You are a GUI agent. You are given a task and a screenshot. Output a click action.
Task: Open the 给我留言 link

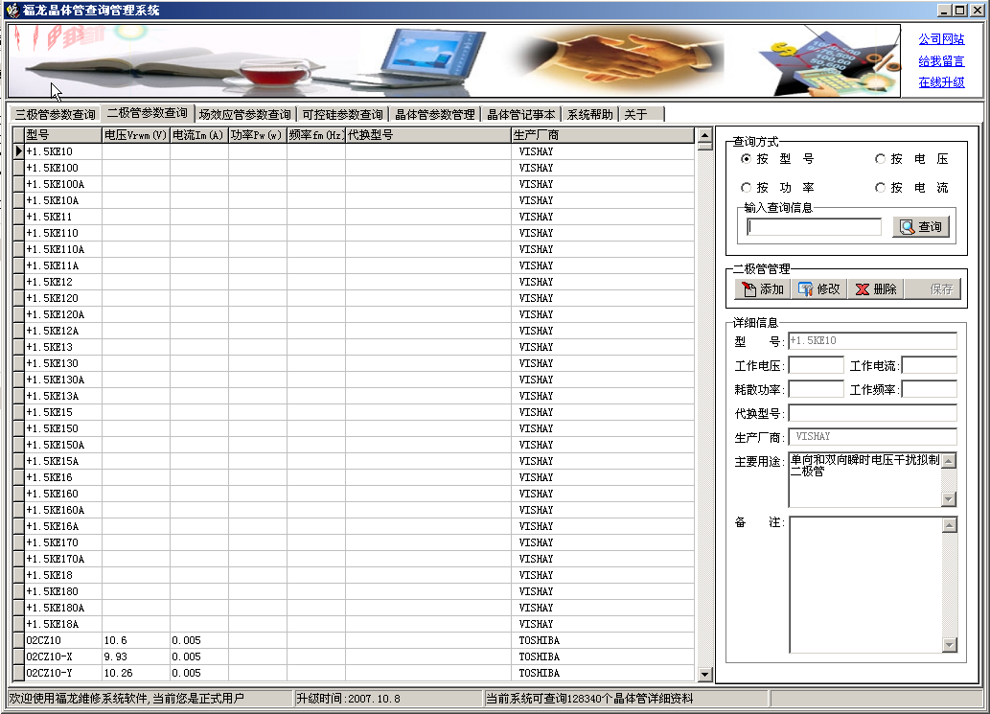[x=941, y=61]
